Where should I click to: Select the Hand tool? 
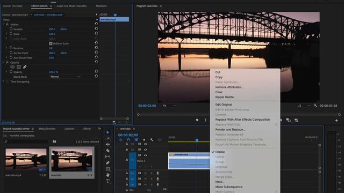(107, 175)
